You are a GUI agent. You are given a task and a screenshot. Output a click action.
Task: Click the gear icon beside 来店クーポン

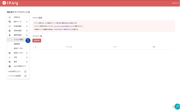[x=10, y=53]
